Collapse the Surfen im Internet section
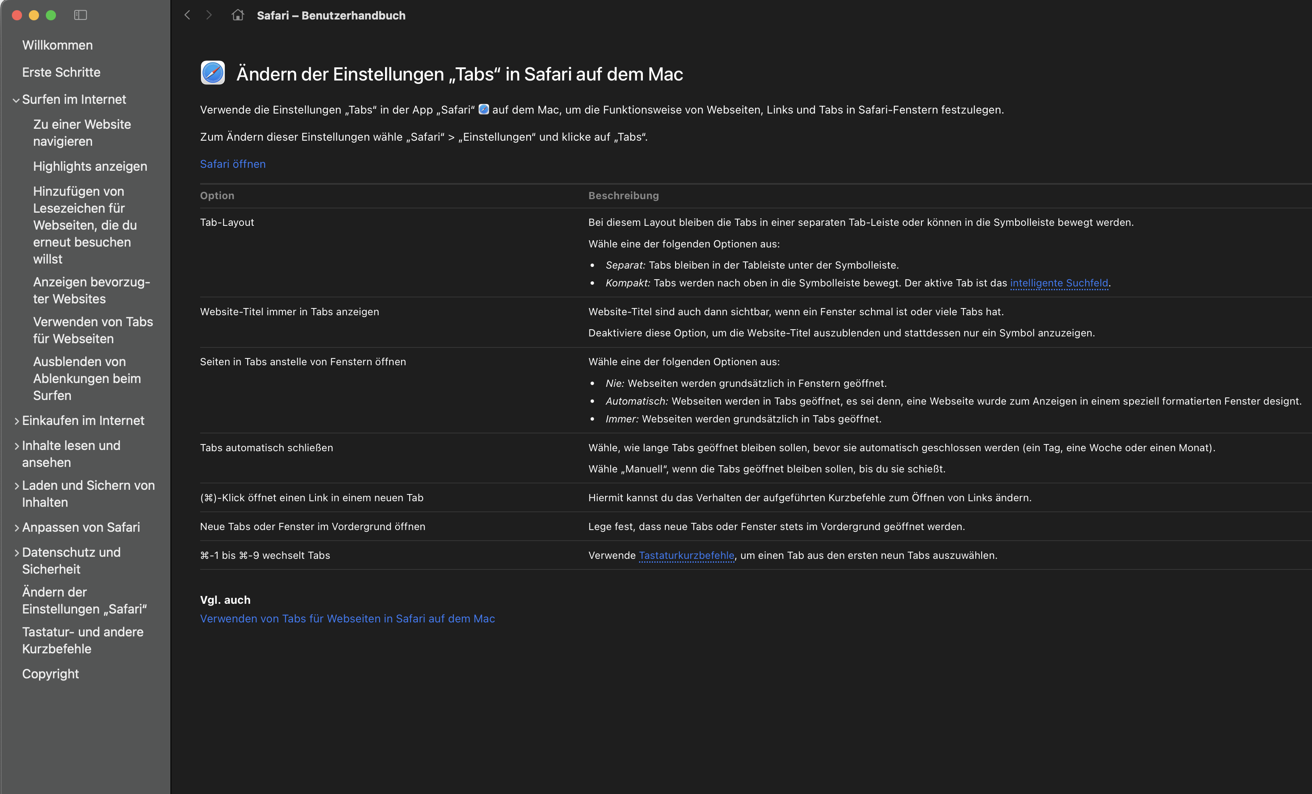 point(16,100)
